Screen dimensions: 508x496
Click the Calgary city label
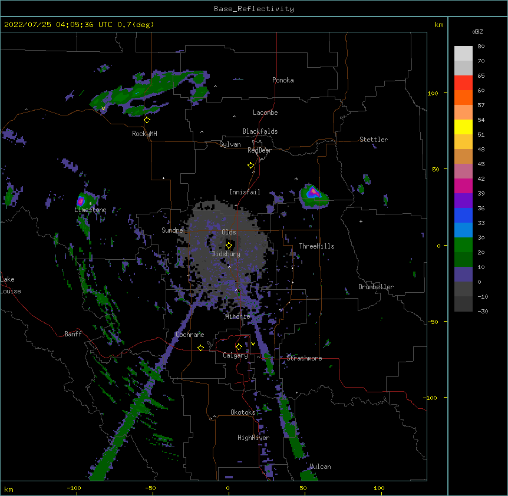click(x=236, y=355)
